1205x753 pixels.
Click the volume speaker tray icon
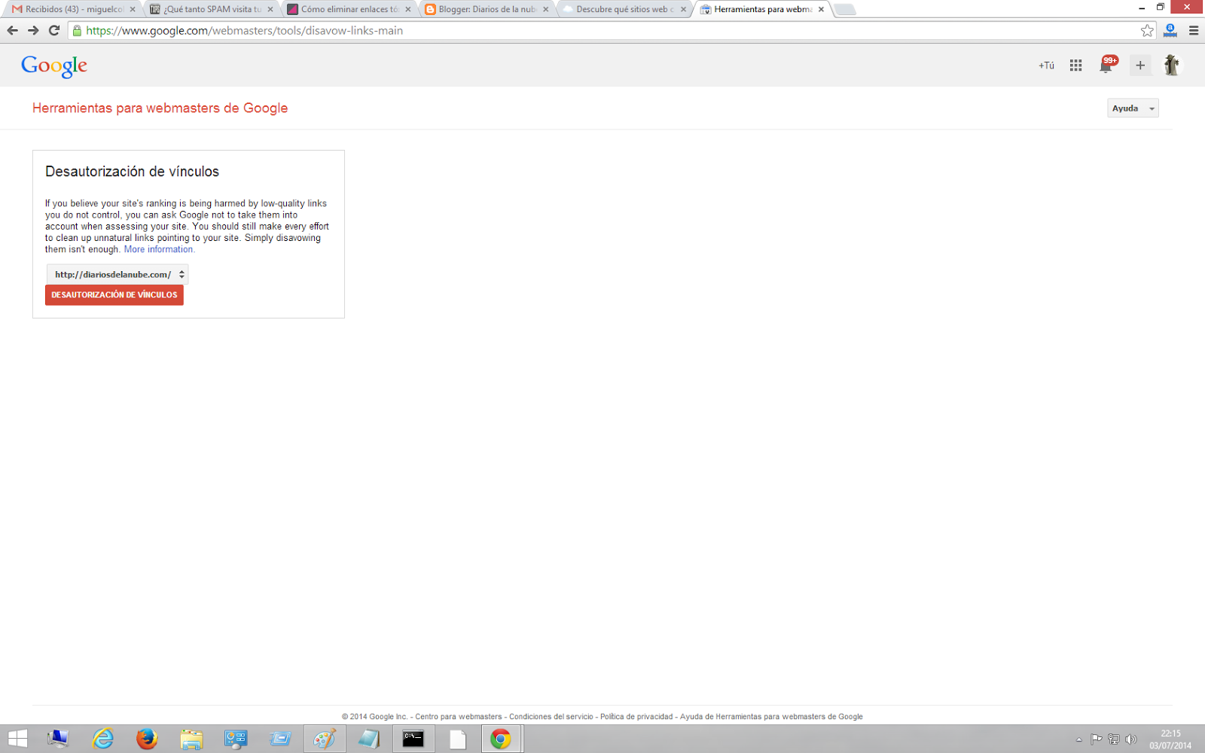(x=1130, y=739)
